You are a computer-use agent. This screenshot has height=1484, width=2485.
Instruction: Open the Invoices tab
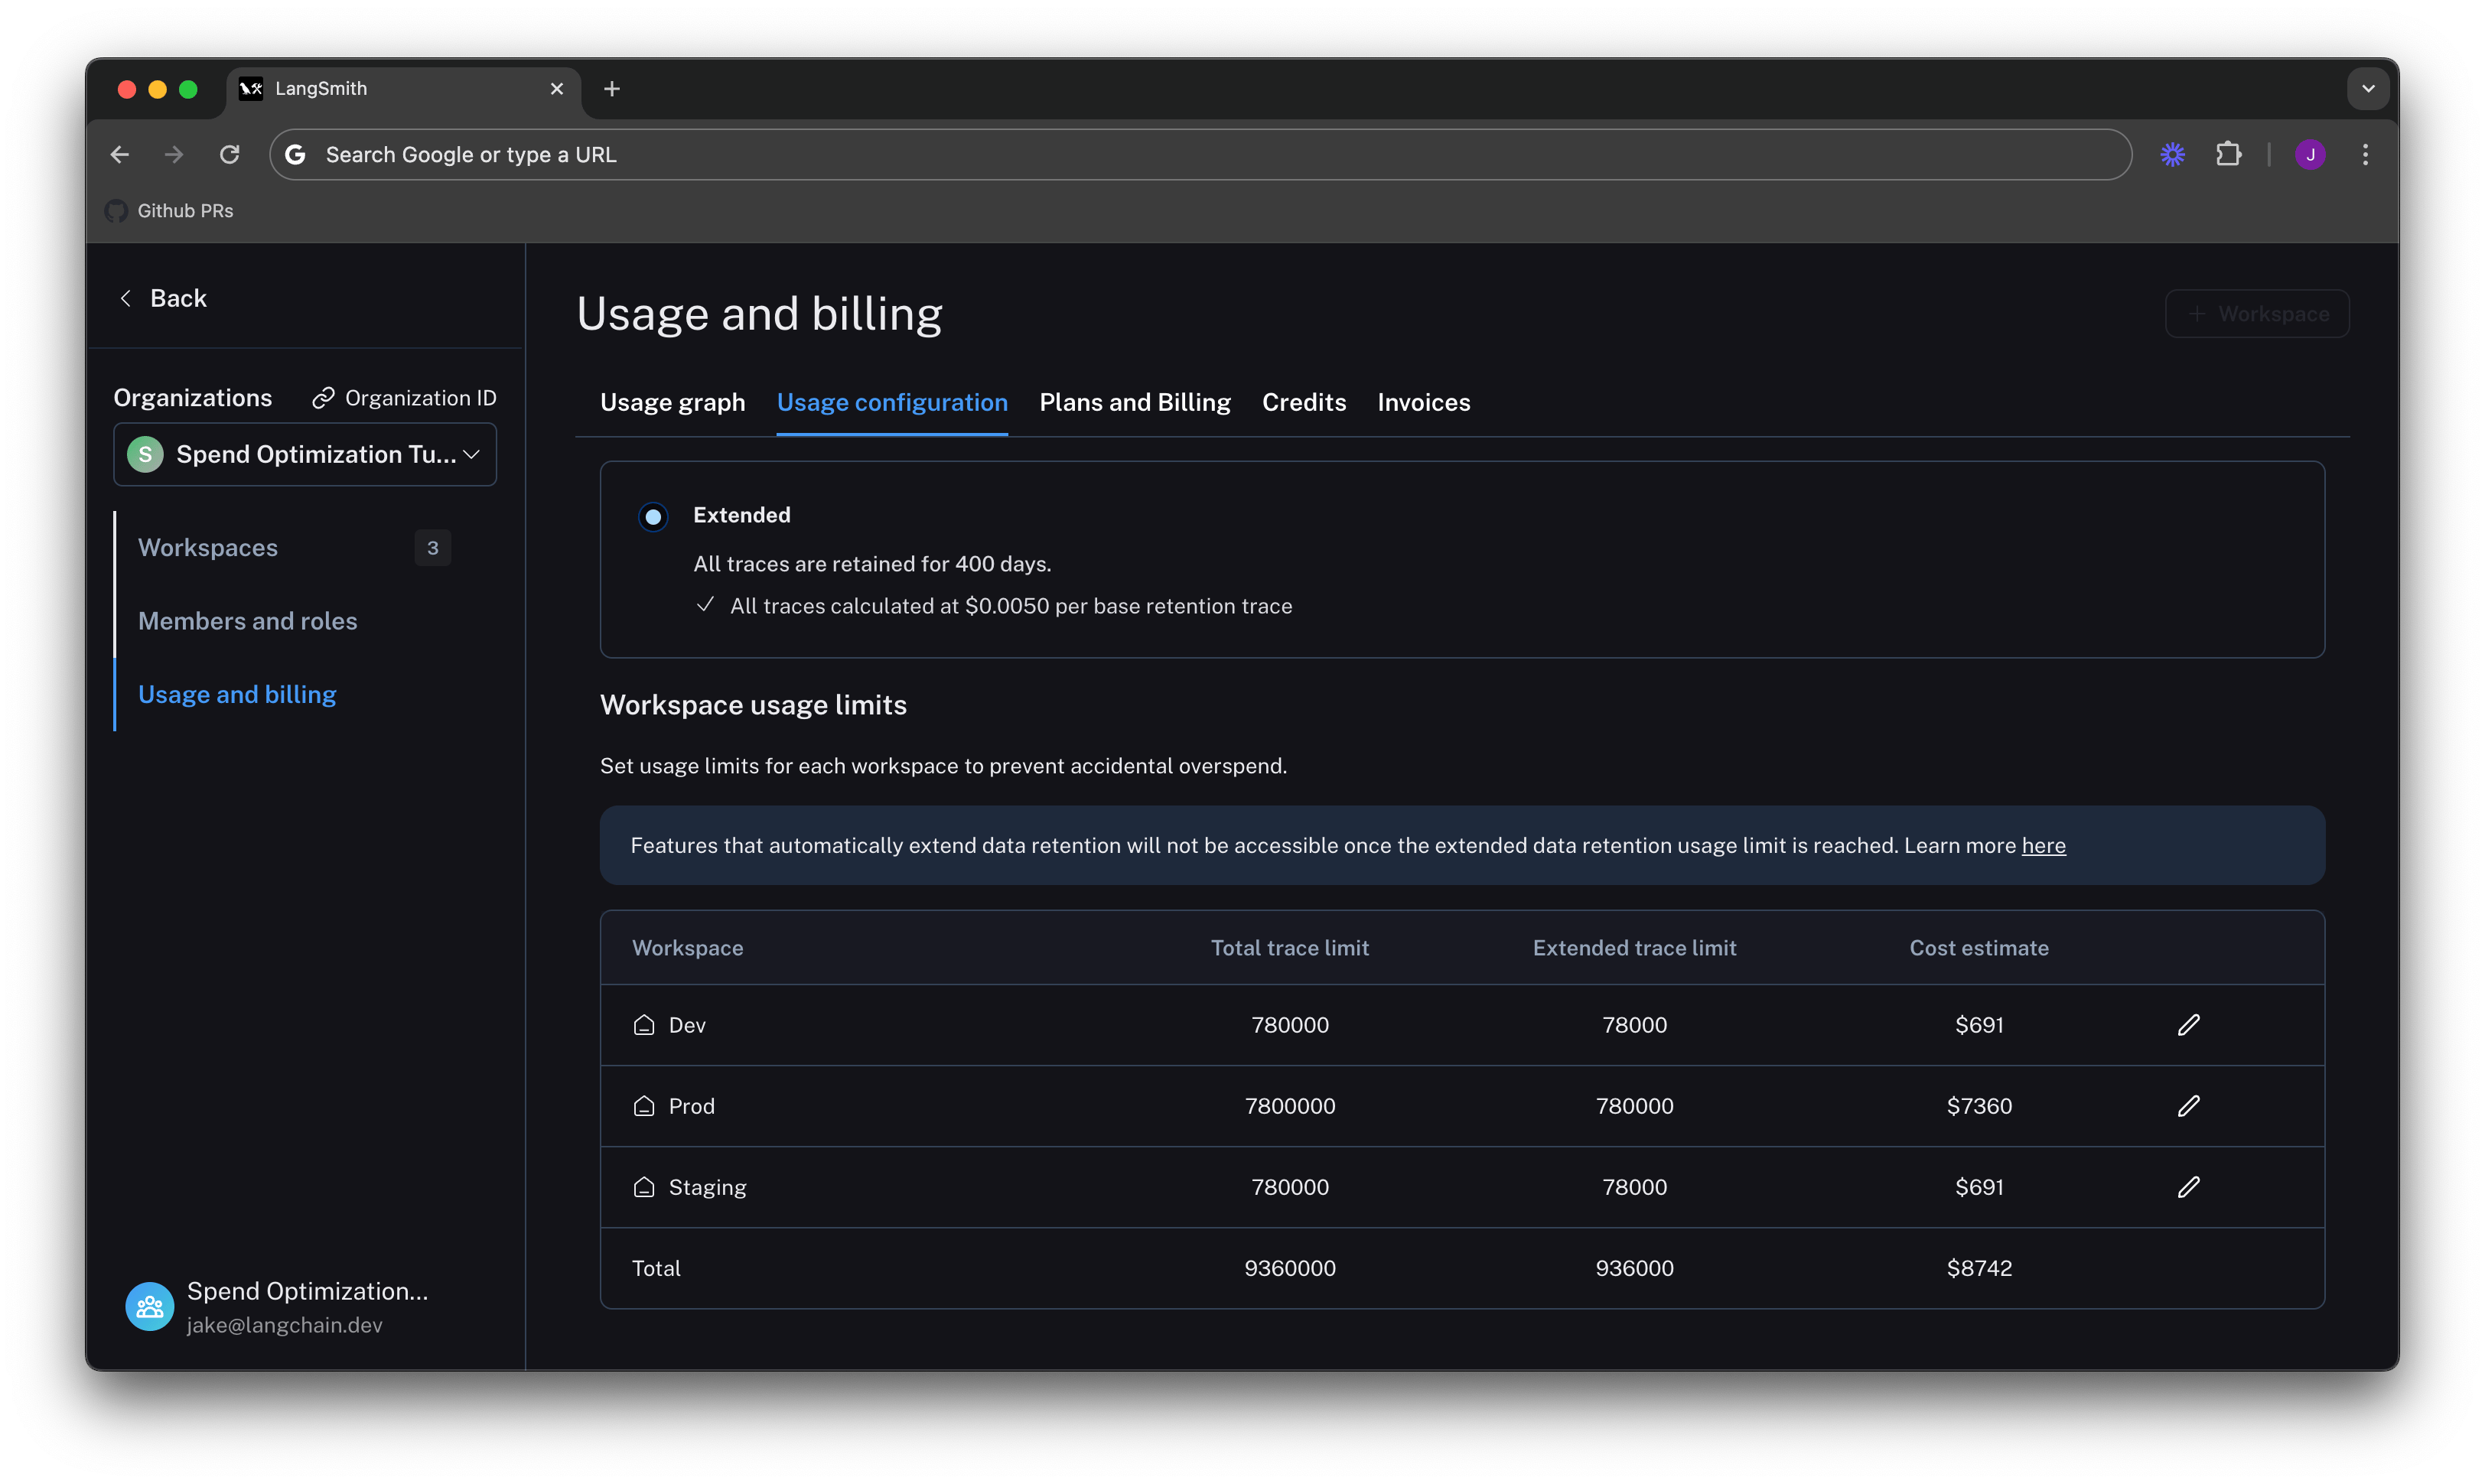coord(1423,402)
